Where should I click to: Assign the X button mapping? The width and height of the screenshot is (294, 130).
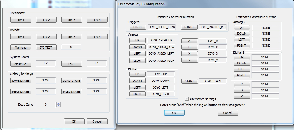coord(189,54)
